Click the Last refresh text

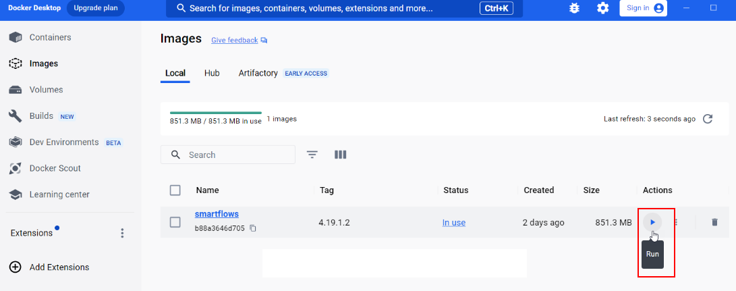click(x=650, y=119)
